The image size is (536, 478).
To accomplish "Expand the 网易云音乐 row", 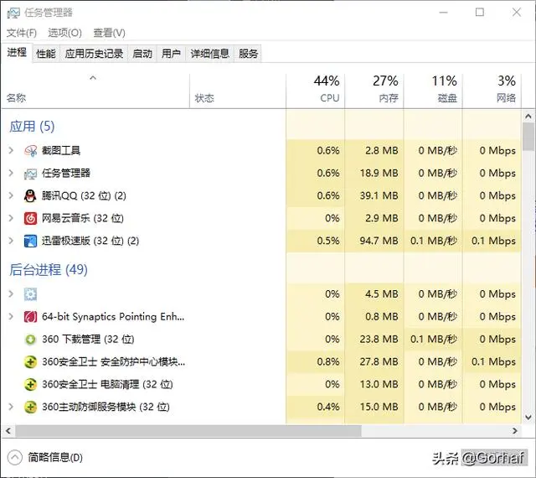I will click(11, 218).
